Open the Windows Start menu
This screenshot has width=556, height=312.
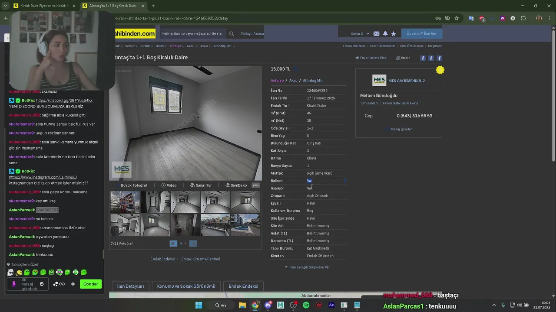click(199, 305)
